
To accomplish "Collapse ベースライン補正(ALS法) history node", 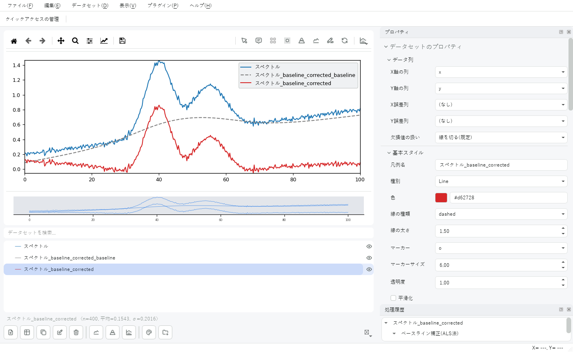I will 394,334.
